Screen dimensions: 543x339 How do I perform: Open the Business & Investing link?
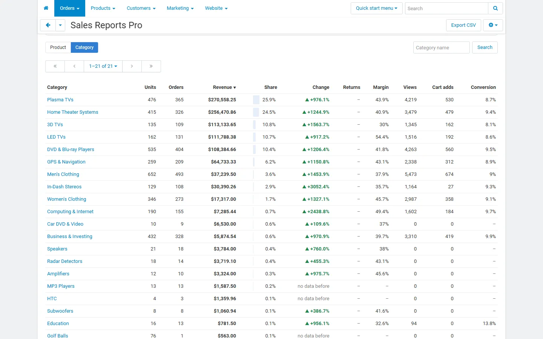click(x=70, y=237)
